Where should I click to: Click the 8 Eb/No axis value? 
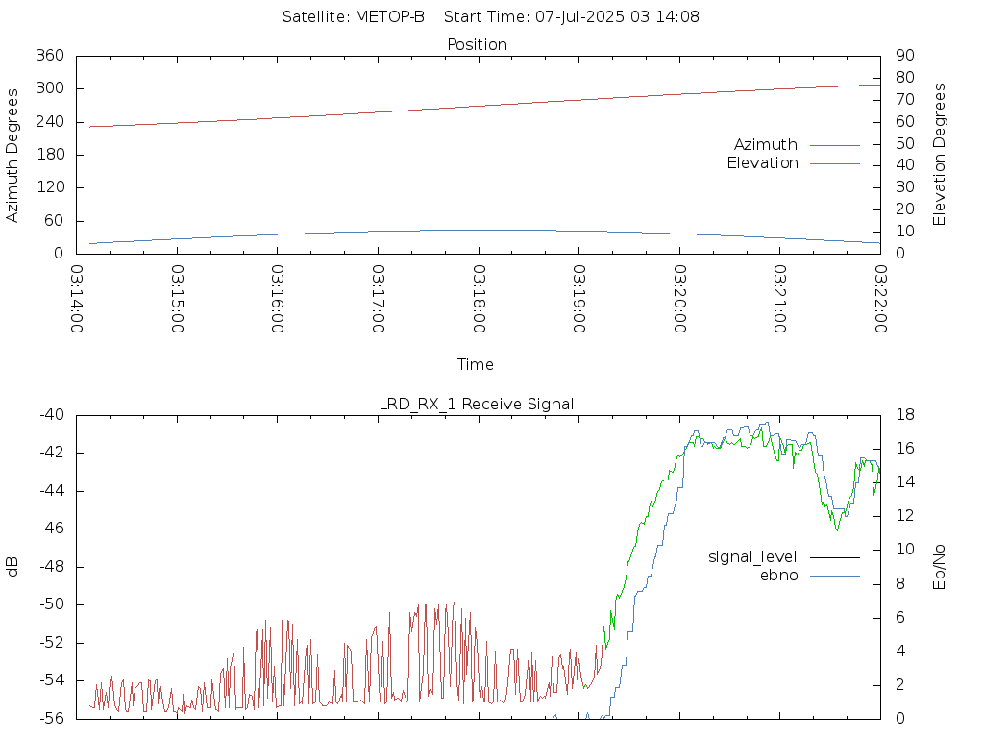click(x=899, y=583)
